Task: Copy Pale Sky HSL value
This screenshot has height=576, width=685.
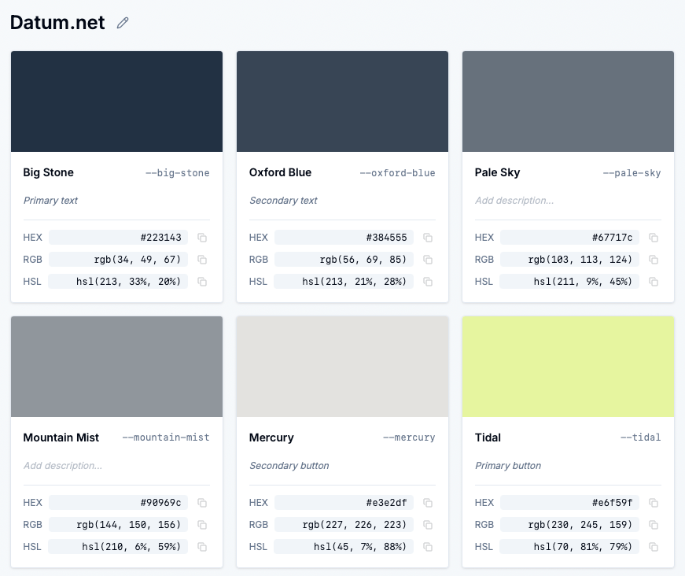Action: pyautogui.click(x=654, y=282)
